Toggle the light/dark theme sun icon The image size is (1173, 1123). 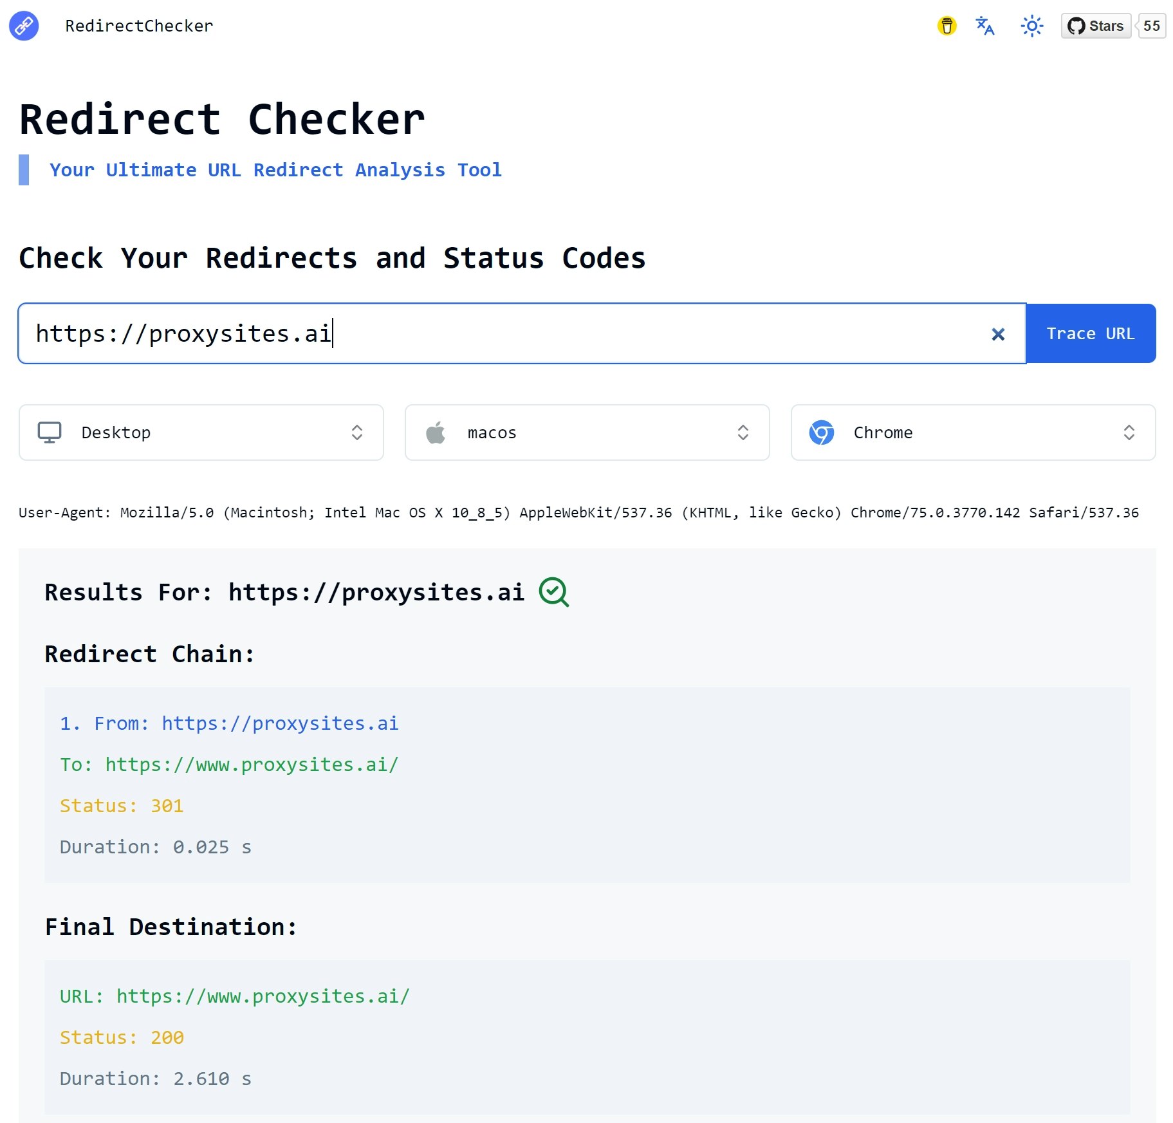(1032, 26)
